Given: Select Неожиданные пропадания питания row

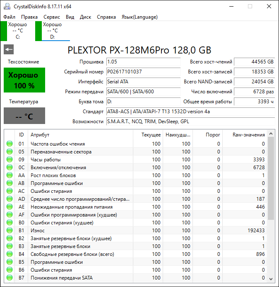Looking at the screenshot, I should click(136, 207).
